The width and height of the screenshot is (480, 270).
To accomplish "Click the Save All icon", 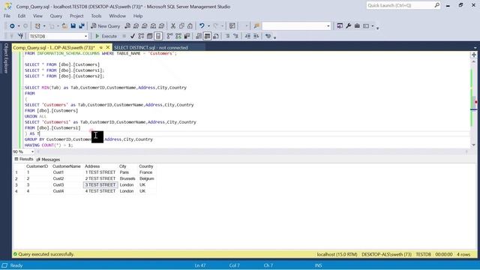I will pyautogui.click(x=82, y=26).
